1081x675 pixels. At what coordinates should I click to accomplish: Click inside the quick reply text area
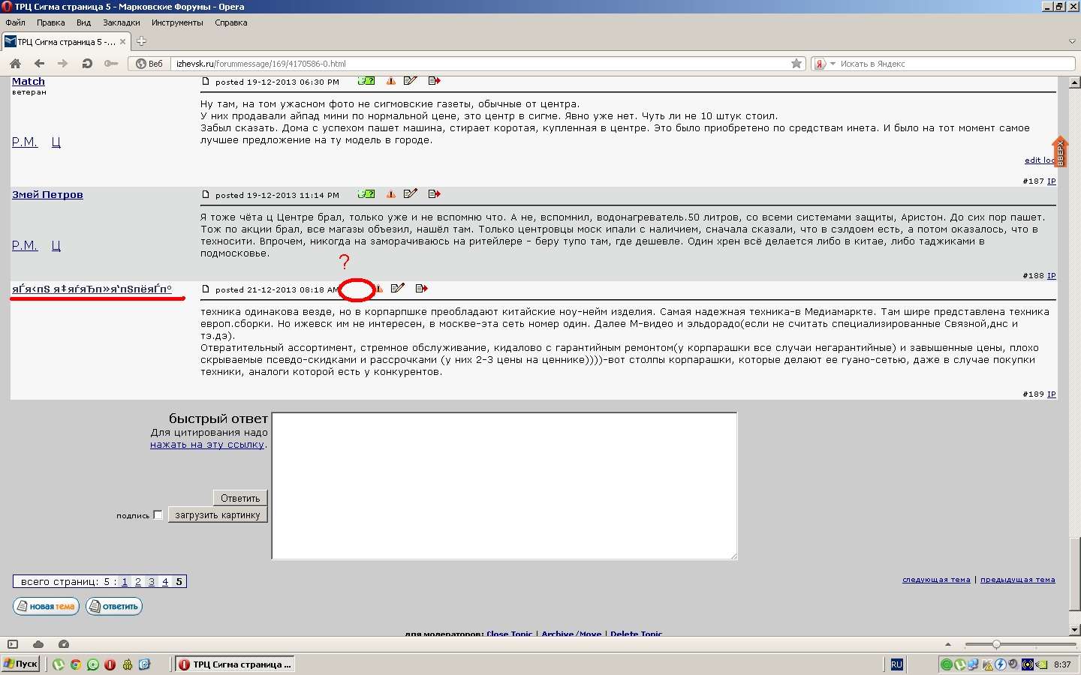coord(504,485)
